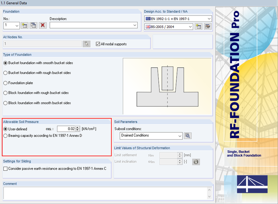Click Comment box scroll down arrow
This screenshot has width=278, height=204.
click(x=209, y=197)
